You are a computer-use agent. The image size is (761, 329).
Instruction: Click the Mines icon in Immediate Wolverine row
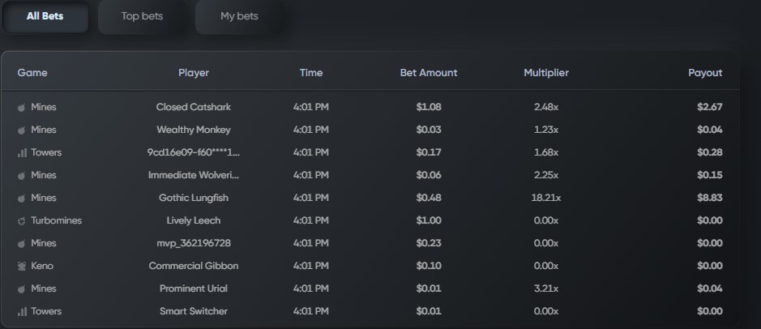(x=21, y=175)
